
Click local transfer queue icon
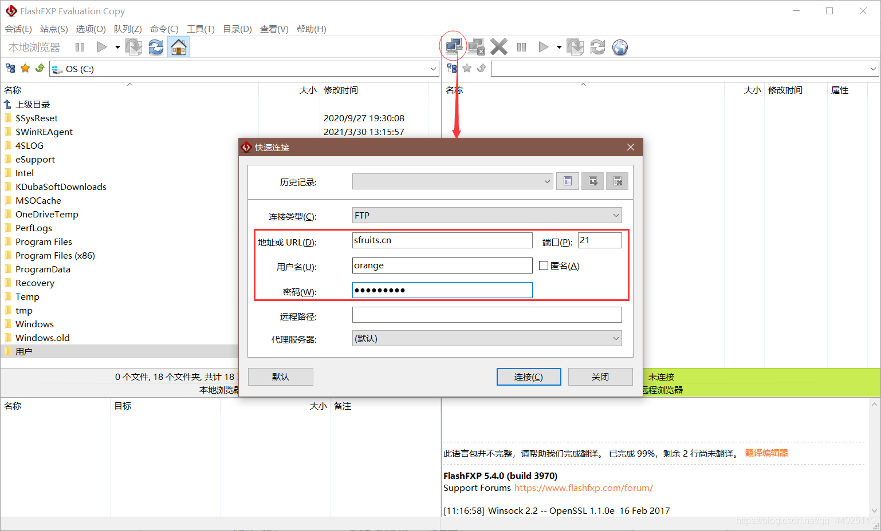(133, 47)
